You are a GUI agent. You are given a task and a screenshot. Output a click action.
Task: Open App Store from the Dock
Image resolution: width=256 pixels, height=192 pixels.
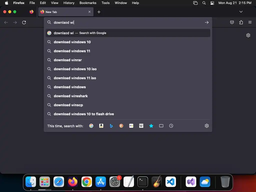click(101, 182)
